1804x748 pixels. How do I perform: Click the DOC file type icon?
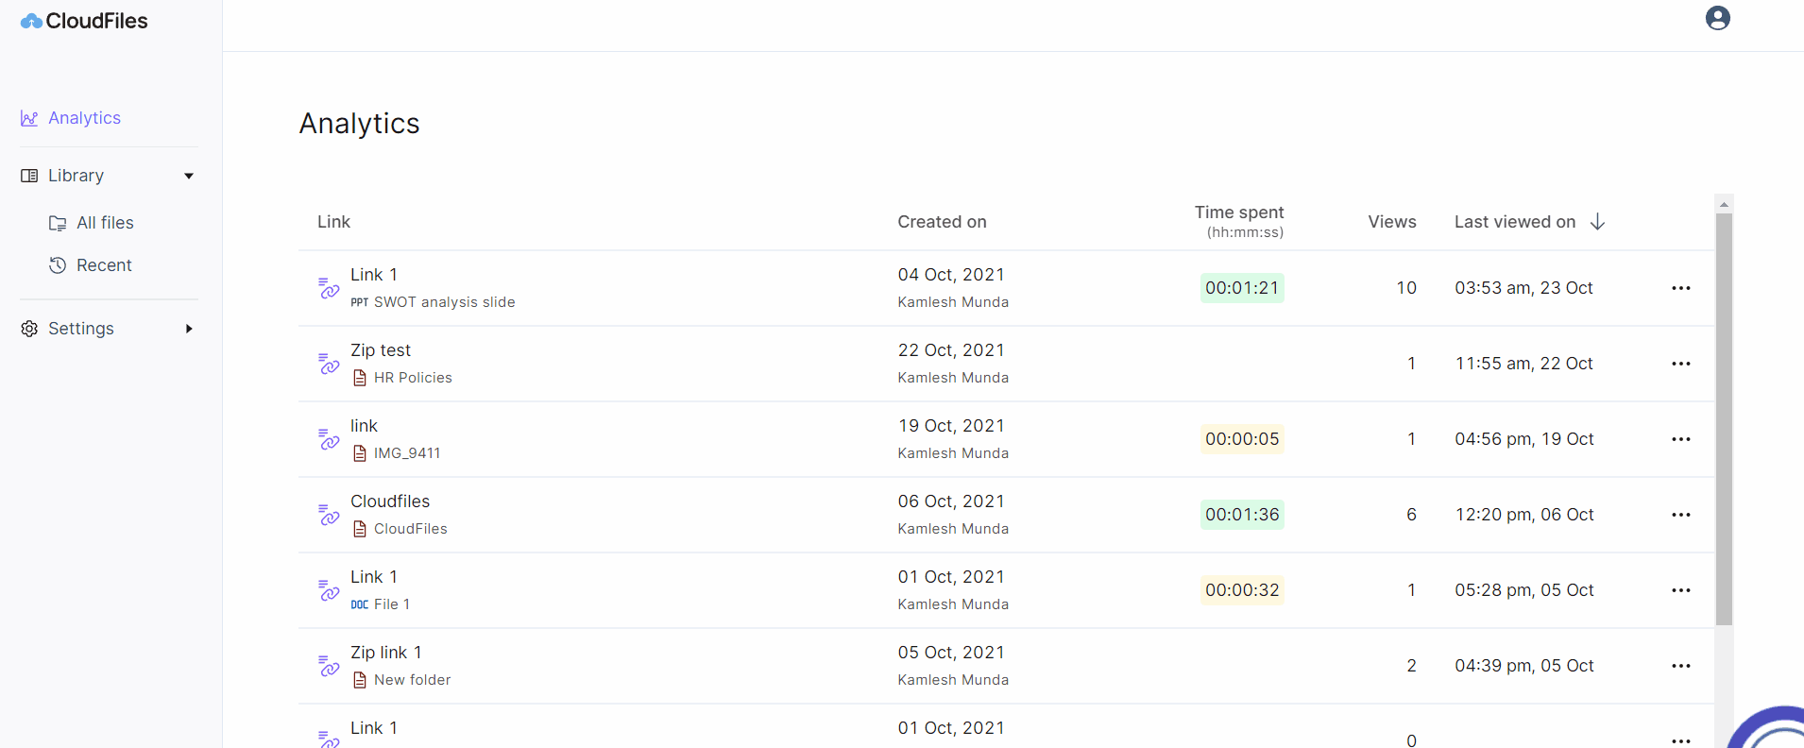[x=359, y=604]
